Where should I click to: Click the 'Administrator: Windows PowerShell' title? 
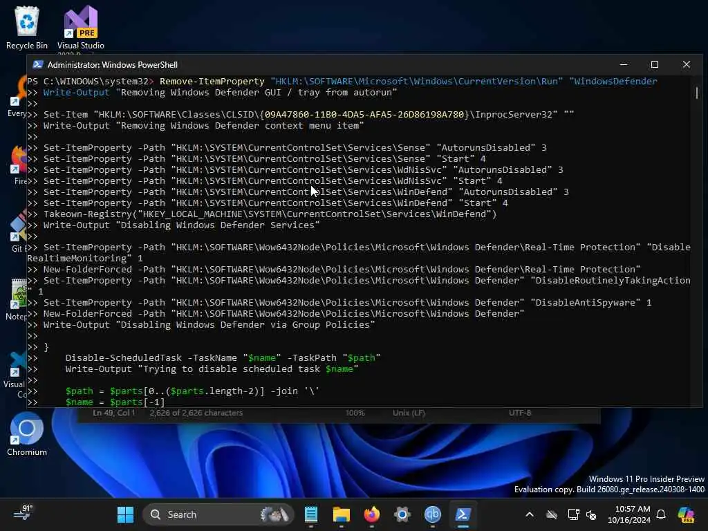click(113, 64)
